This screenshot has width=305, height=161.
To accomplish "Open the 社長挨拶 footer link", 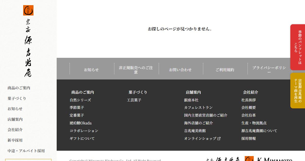I will pyautogui.click(x=249, y=100).
